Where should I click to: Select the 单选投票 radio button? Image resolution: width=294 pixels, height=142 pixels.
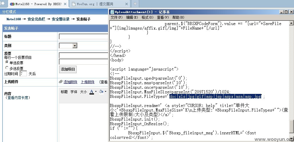coord(7,62)
